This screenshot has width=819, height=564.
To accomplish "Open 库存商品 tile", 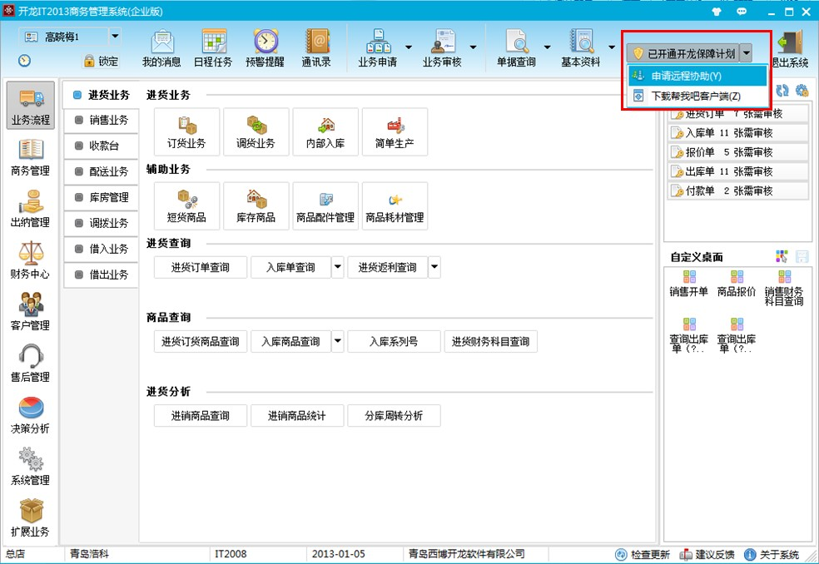I will (256, 205).
